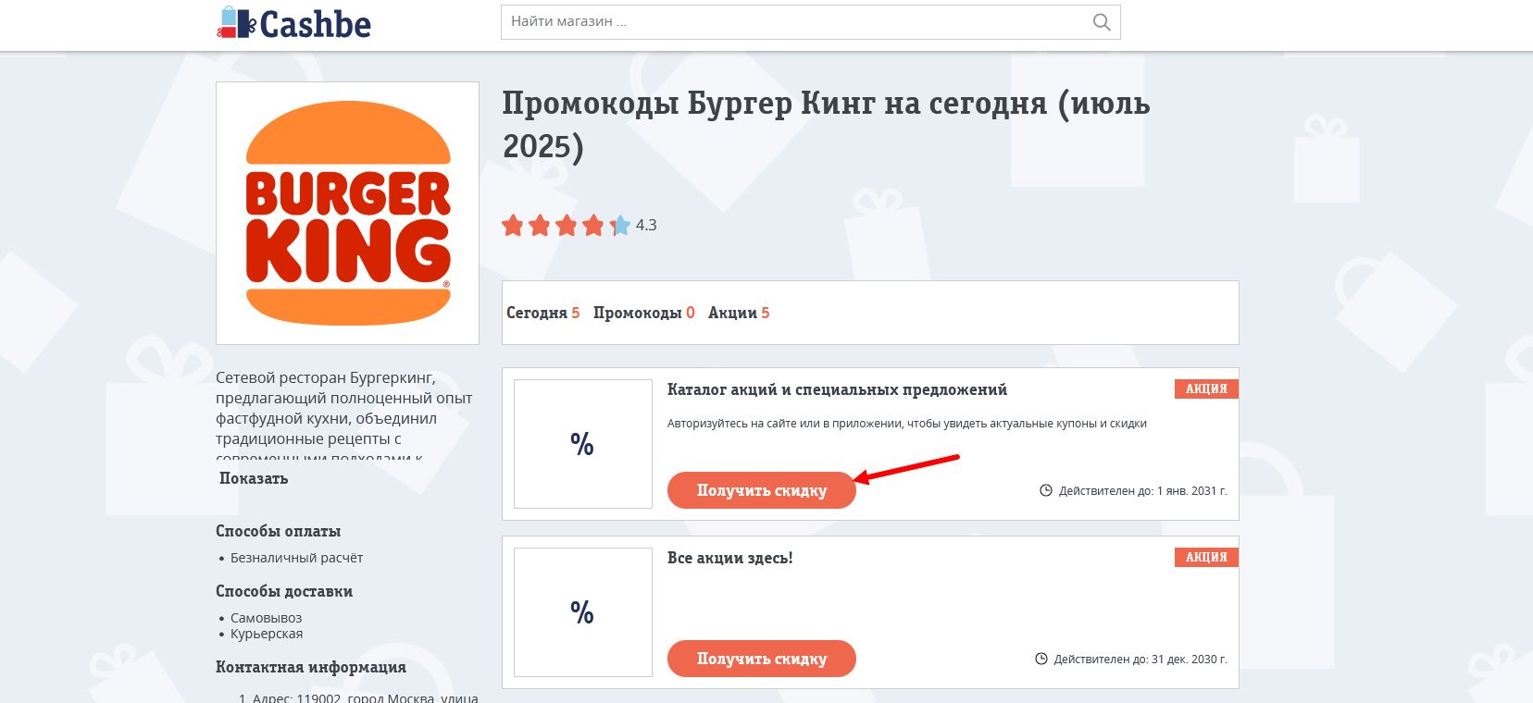The width and height of the screenshot is (1533, 703).
Task: Select the 'Акции 5' tab
Action: 739,313
